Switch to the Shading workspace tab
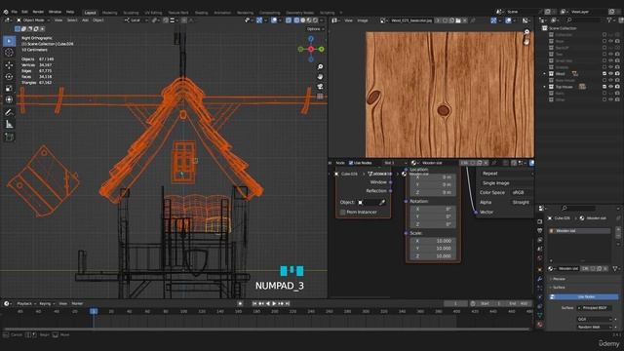Screen dimensions: 624x351 pyautogui.click(x=202, y=13)
